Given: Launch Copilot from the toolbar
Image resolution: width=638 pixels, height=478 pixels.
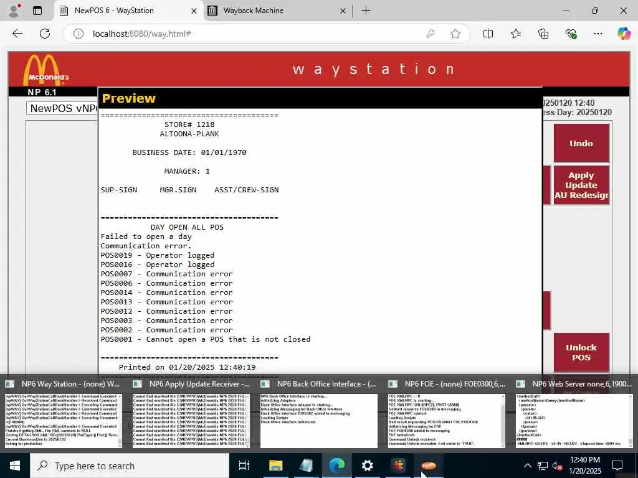Looking at the screenshot, I should point(624,34).
